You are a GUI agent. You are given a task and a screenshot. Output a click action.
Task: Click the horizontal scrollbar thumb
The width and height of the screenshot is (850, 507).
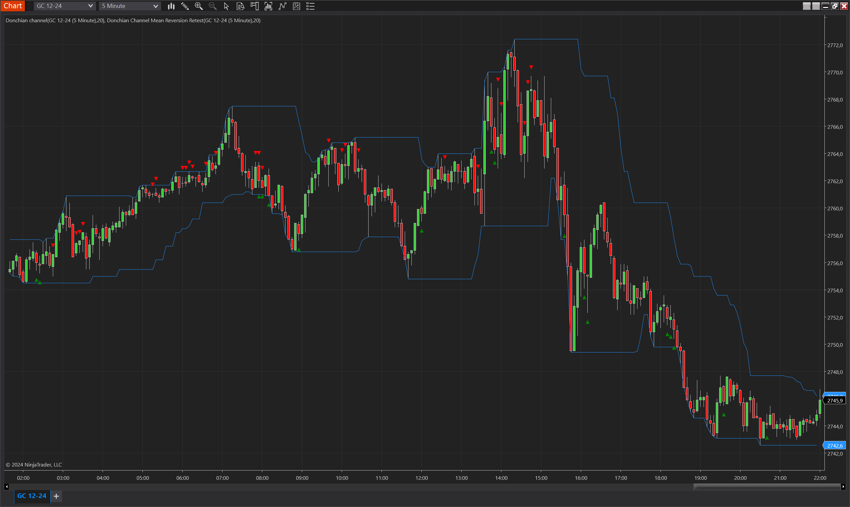(767, 486)
